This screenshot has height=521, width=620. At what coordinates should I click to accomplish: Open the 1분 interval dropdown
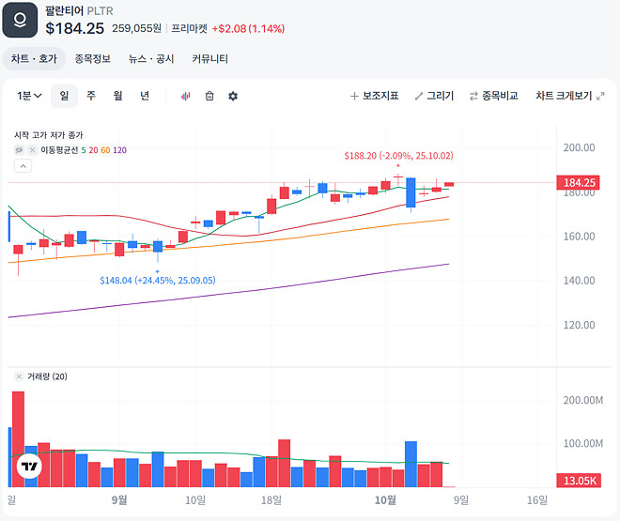click(x=29, y=96)
